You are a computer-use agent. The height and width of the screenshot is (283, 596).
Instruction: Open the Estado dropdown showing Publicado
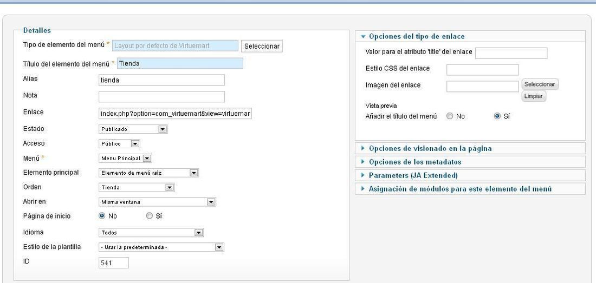133,129
